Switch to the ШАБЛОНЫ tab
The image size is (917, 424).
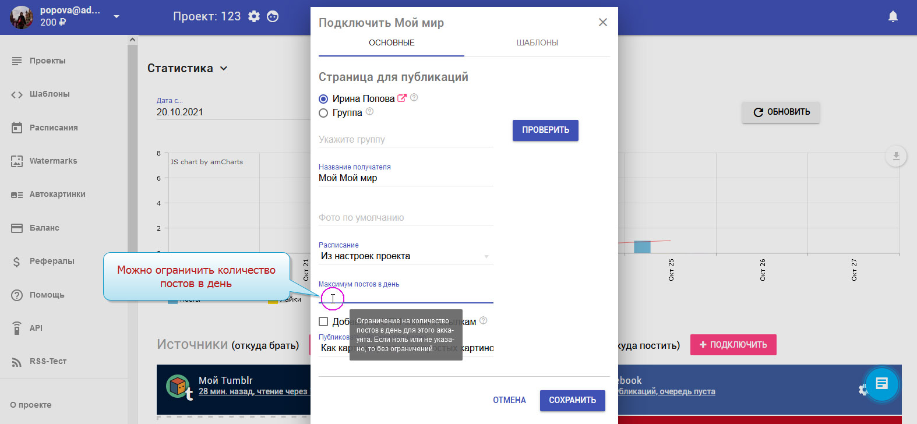tap(537, 43)
